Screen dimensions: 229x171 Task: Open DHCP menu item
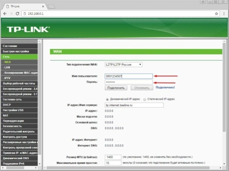point(19,105)
